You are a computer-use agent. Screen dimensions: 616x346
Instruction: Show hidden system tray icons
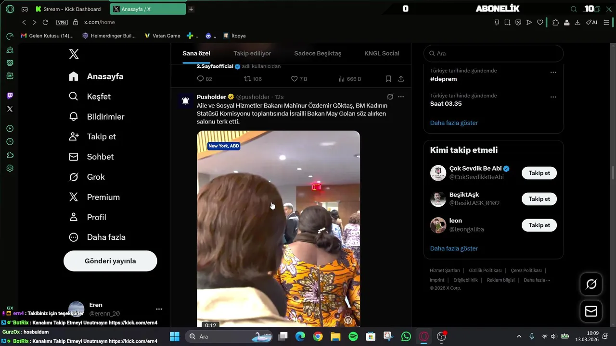pyautogui.click(x=519, y=336)
